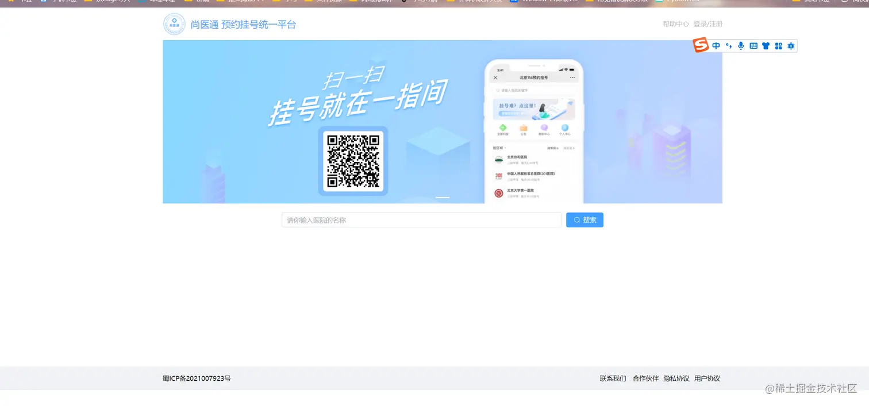Toggle the 中 Chinese/English input mode
The height and width of the screenshot is (406, 869).
click(x=716, y=46)
